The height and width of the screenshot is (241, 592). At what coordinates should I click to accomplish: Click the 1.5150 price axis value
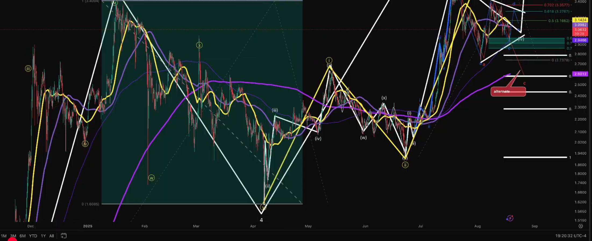[x=580, y=220]
